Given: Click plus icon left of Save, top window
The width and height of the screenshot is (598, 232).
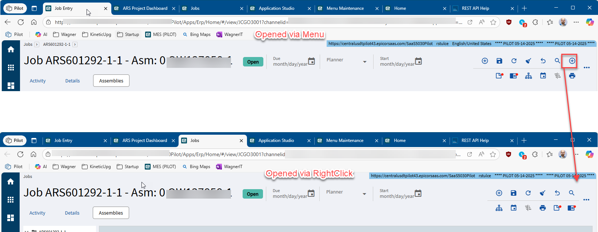Looking at the screenshot, I should tap(485, 61).
